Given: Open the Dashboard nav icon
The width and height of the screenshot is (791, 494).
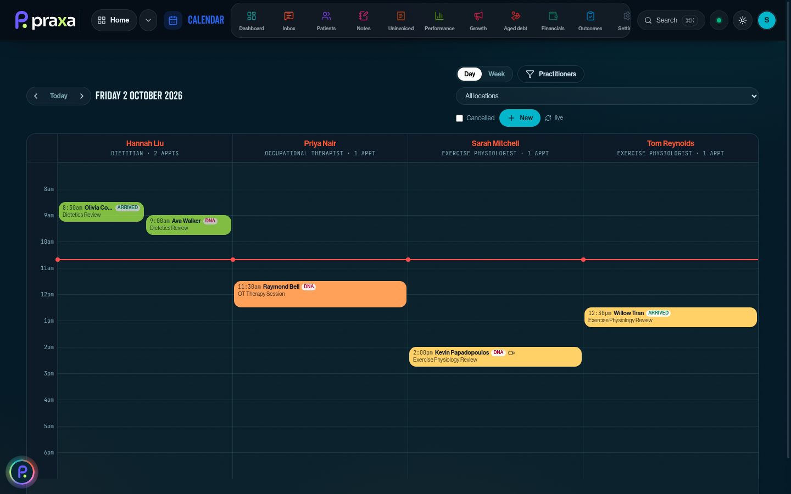Looking at the screenshot, I should pyautogui.click(x=252, y=21).
